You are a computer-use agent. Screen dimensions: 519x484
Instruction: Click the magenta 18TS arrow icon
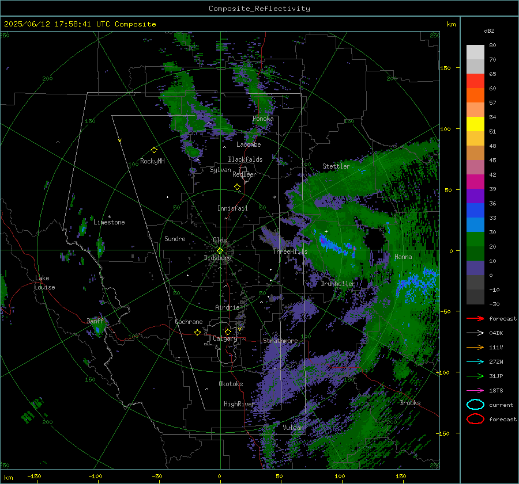475,391
